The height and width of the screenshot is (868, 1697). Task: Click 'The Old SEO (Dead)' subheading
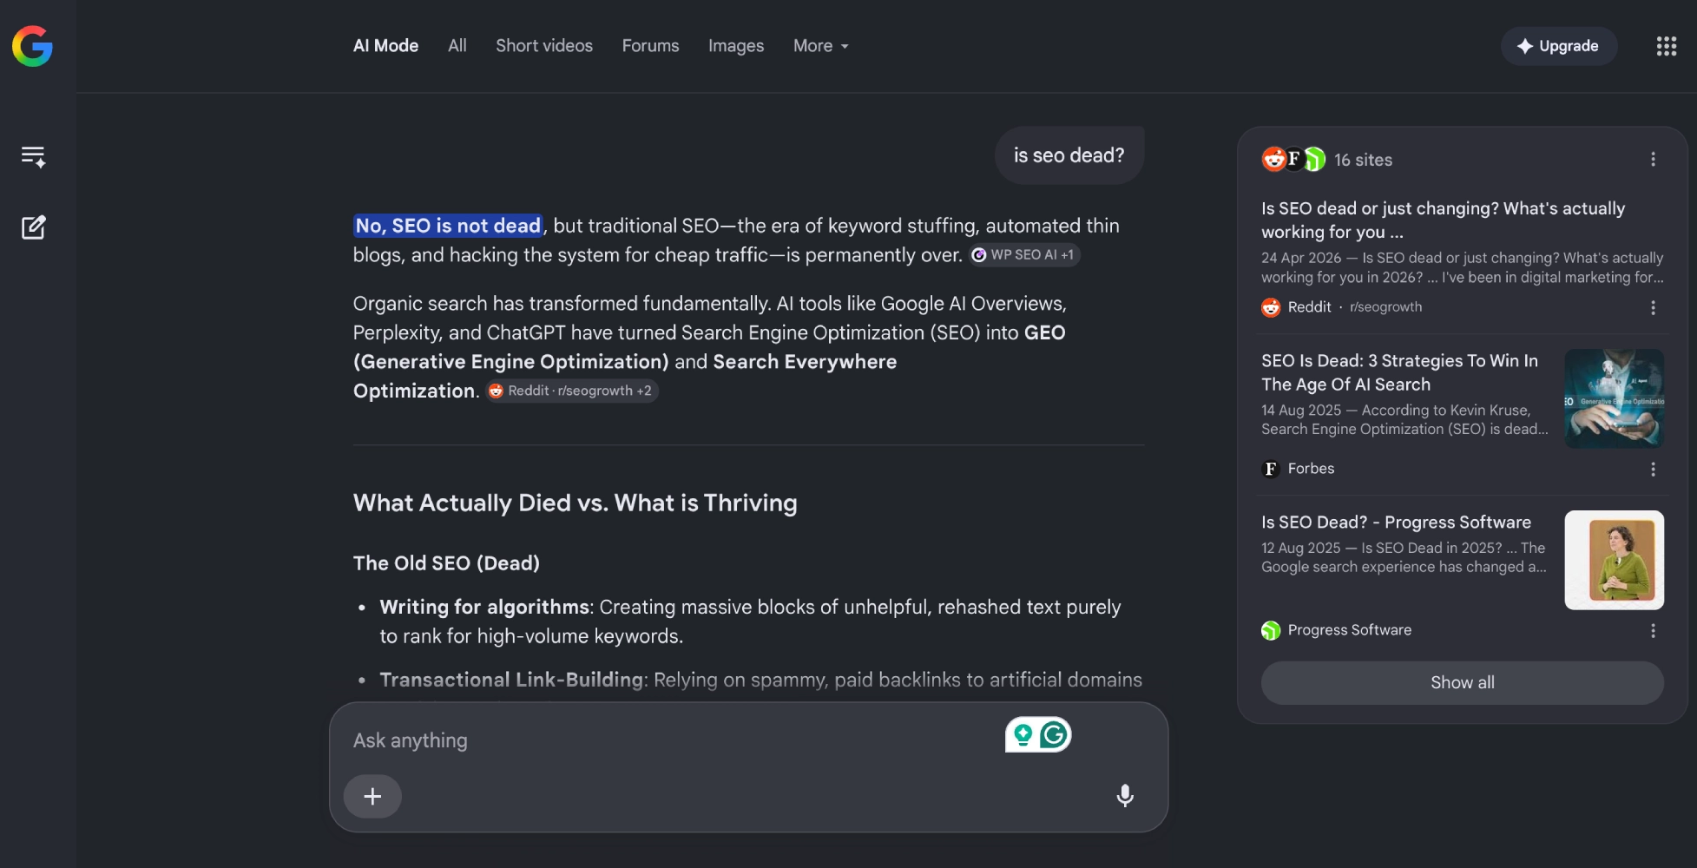446,562
